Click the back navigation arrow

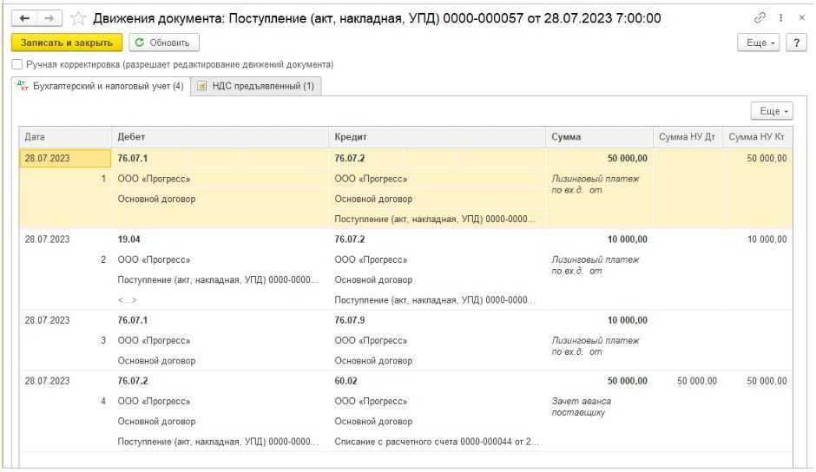tap(25, 18)
